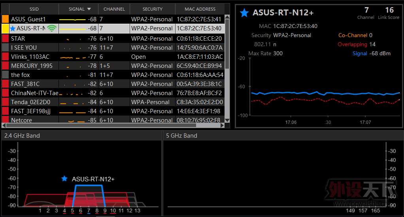The image size is (404, 217).
Task: Select the FAST_3EF198sjj network row
Action: [x=113, y=111]
